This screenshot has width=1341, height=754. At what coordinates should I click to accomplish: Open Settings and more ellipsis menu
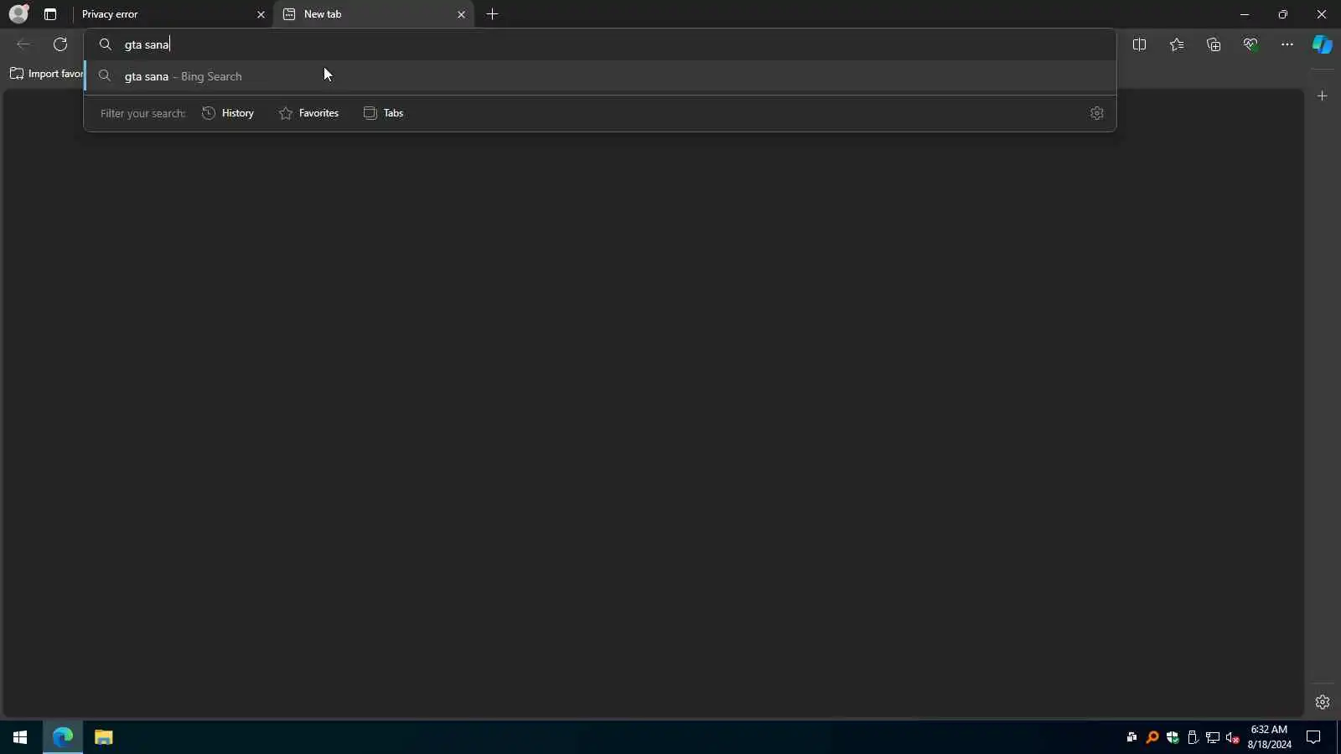point(1287,44)
